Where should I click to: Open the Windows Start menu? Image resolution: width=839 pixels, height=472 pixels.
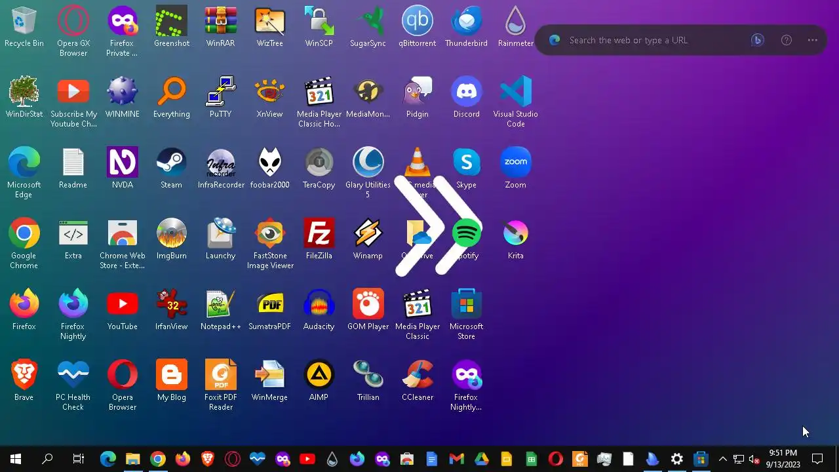pyautogui.click(x=16, y=459)
